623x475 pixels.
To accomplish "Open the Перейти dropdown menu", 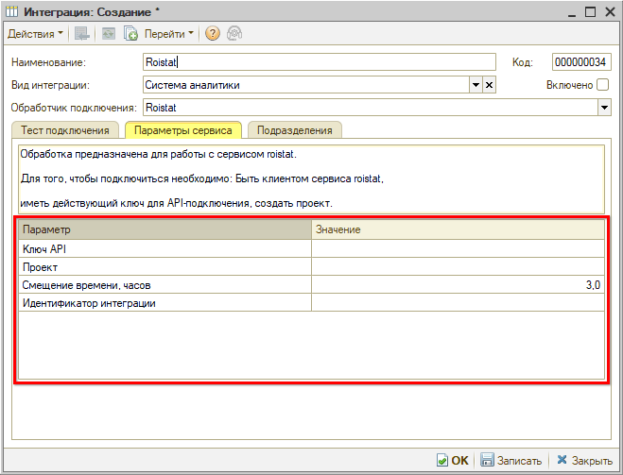I will [168, 34].
